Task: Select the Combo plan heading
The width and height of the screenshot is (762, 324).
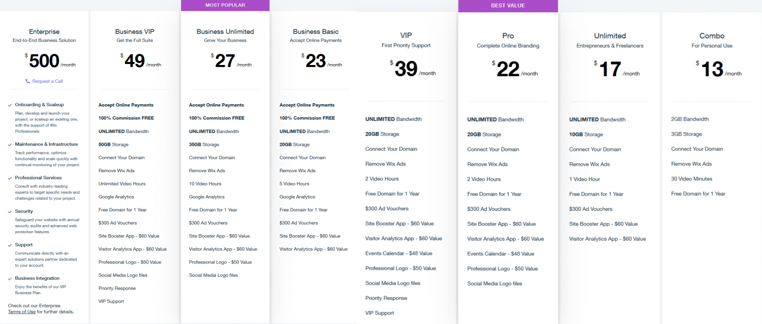Action: tap(712, 36)
